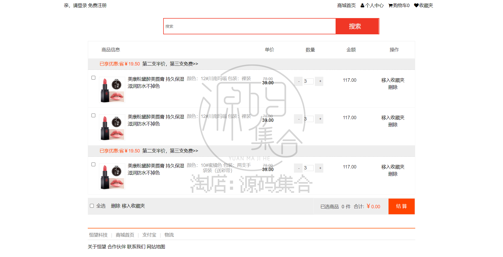The height and width of the screenshot is (257, 503).
Task: Open product title of 10#蜜橘色 item
Action: [156, 169]
